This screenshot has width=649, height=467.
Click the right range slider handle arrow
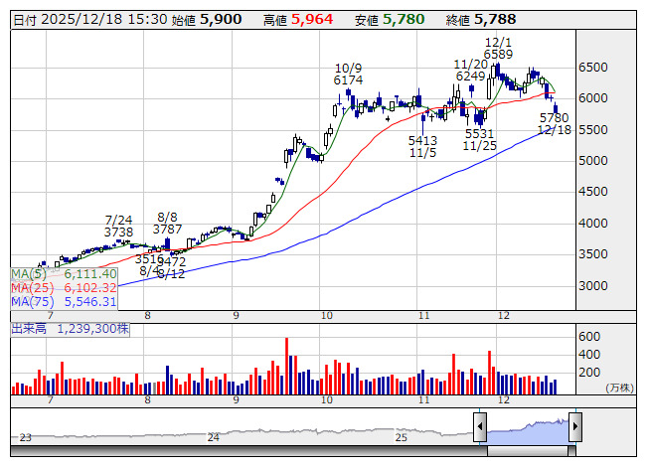click(575, 426)
